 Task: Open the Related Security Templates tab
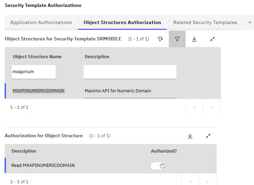pos(205,22)
